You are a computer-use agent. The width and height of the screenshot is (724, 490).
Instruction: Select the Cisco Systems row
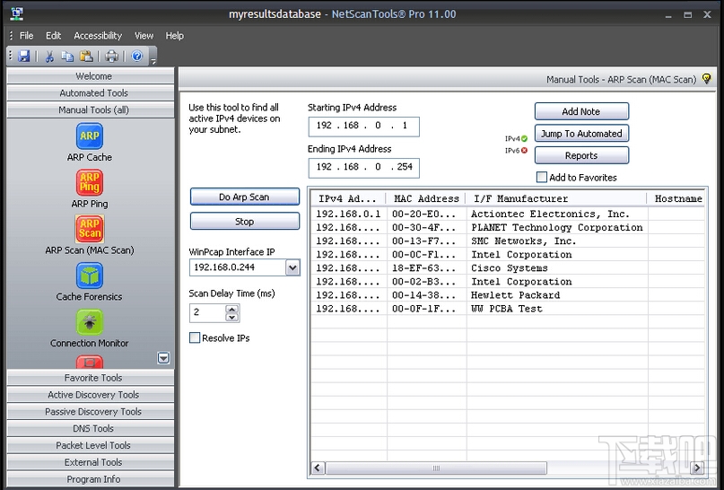tap(508, 267)
